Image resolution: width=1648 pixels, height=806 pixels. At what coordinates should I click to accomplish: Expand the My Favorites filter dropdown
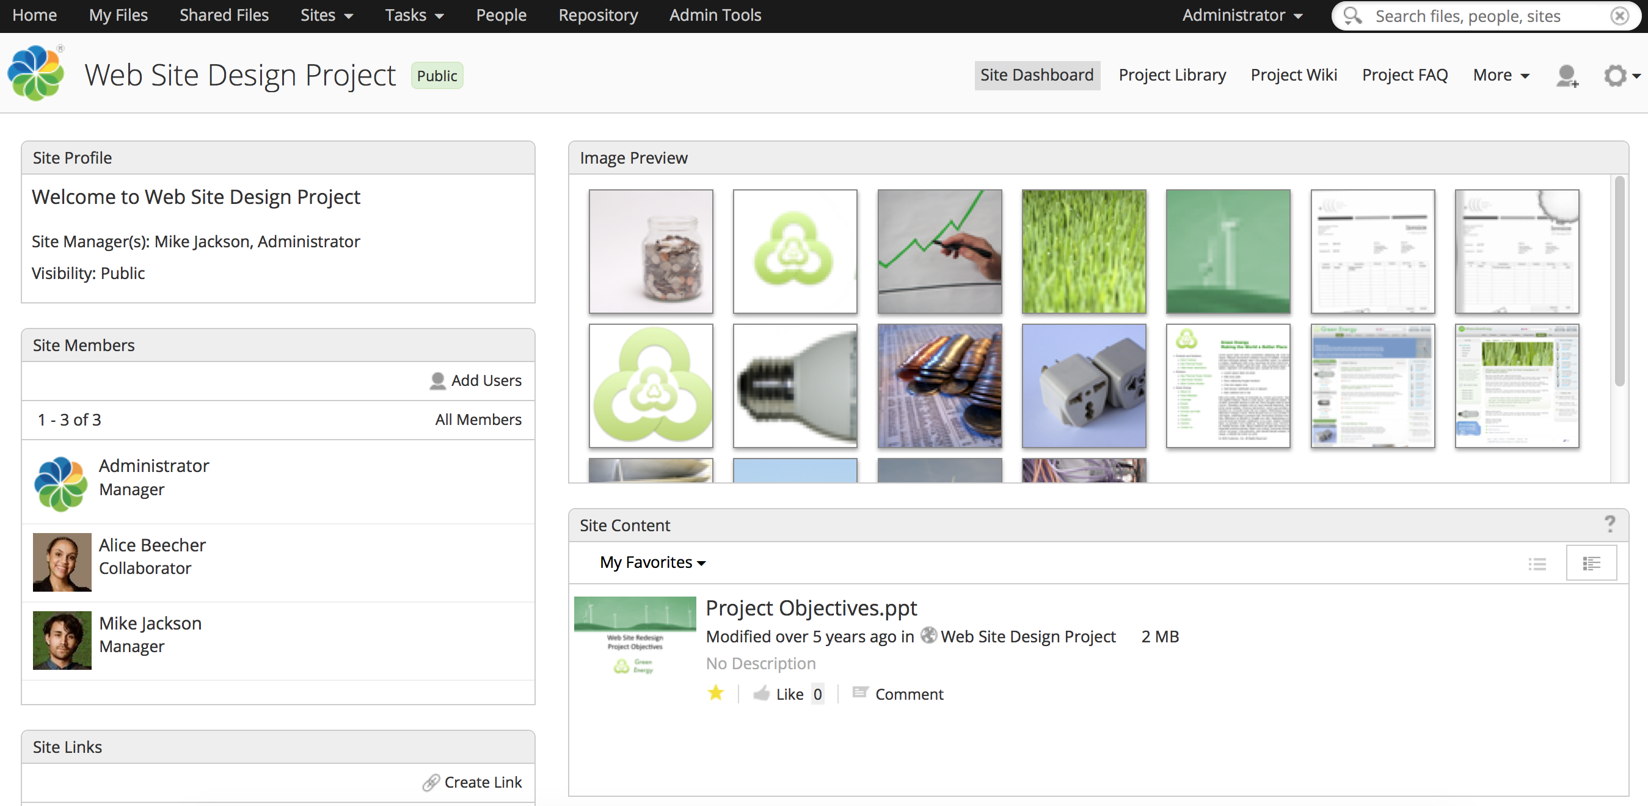pyautogui.click(x=652, y=562)
